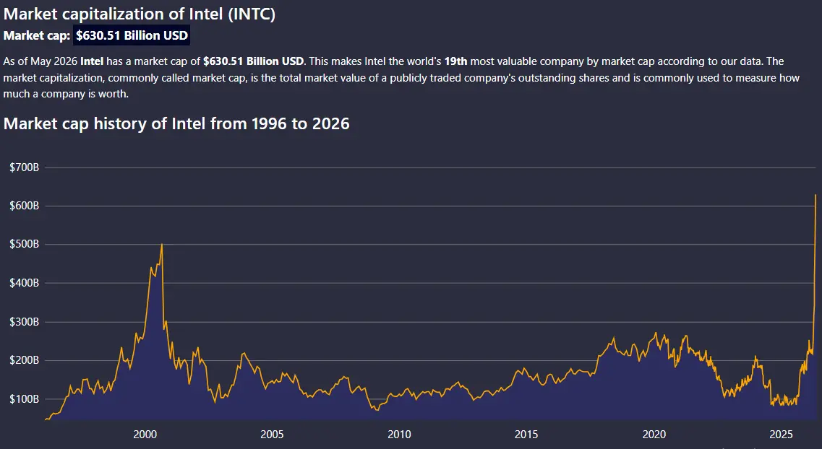Viewport: 822px width, 449px height.
Task: Click the "Market cap:" label
Action: (x=37, y=35)
